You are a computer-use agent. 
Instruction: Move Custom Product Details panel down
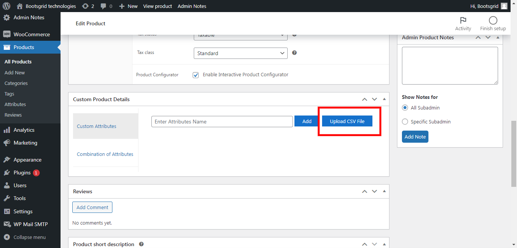click(x=374, y=99)
